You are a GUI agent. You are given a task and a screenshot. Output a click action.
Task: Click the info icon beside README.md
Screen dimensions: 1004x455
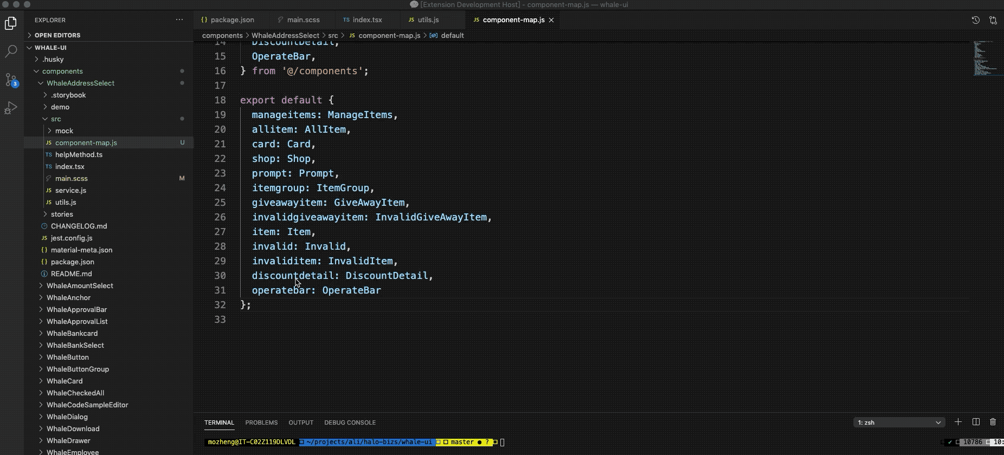[x=44, y=274]
